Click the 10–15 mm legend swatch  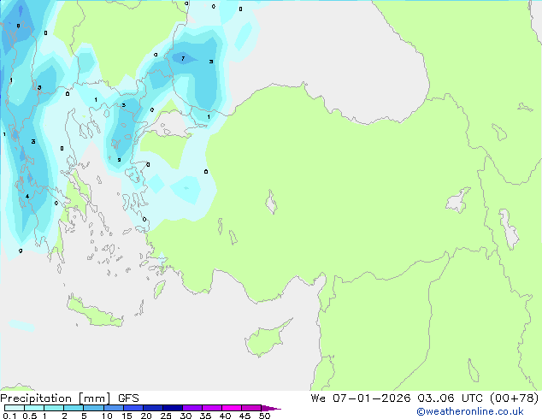(x=113, y=408)
